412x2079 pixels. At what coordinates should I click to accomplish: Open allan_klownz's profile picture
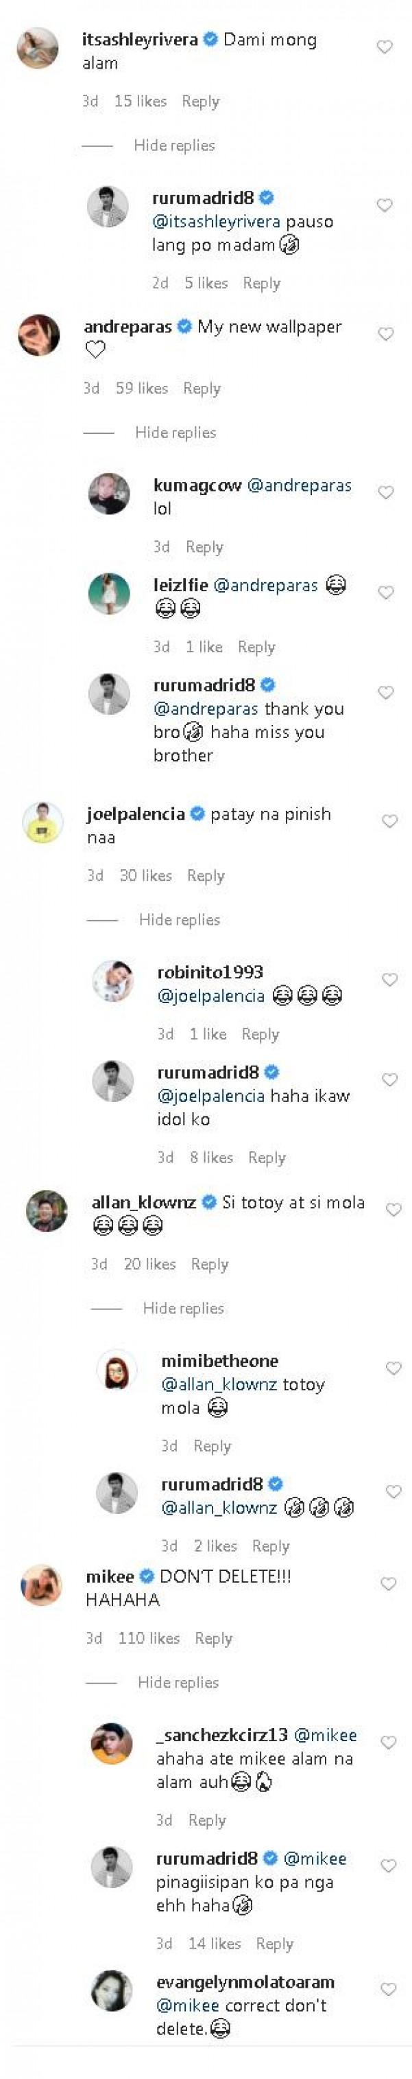tap(47, 1210)
